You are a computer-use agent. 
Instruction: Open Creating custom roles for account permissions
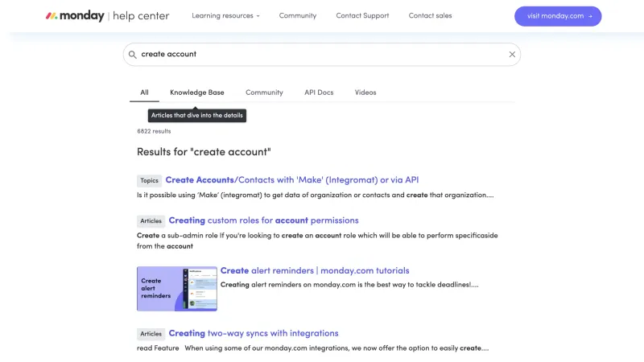263,220
